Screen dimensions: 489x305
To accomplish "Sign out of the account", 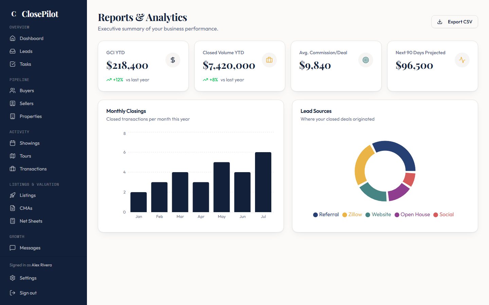I will 43,293.
